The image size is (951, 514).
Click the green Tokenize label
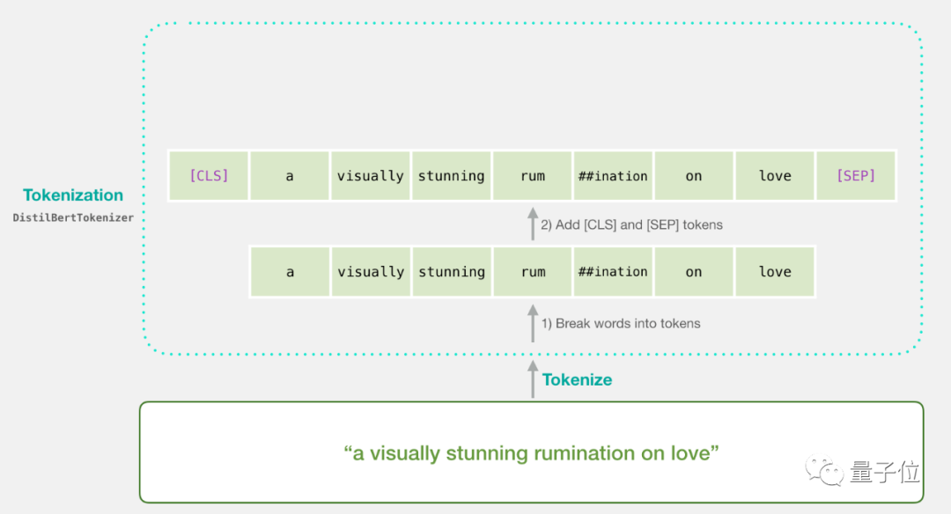577,380
